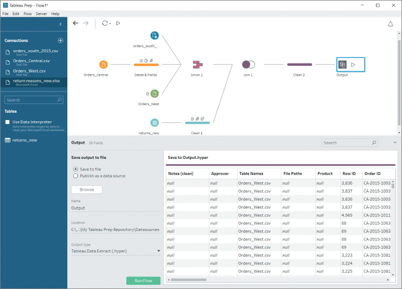The image size is (402, 289).
Task: Select the returns_new input step icon
Action: pos(155,123)
